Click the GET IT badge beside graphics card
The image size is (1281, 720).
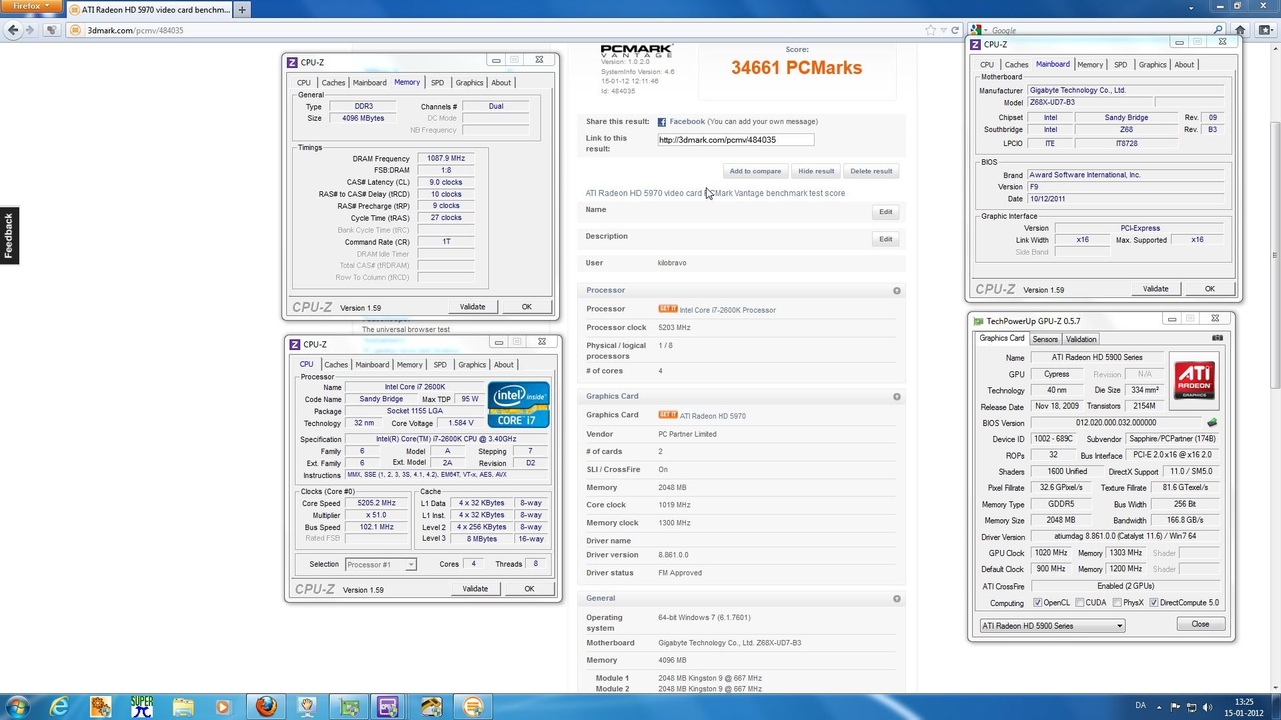click(667, 415)
